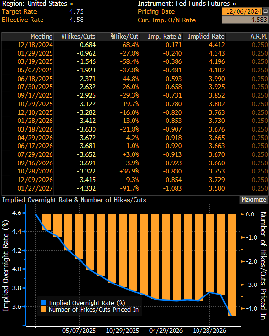Click the Cur. Imp. O/N Rate field
Viewport: 269px width, 336px height.
tap(245, 20)
